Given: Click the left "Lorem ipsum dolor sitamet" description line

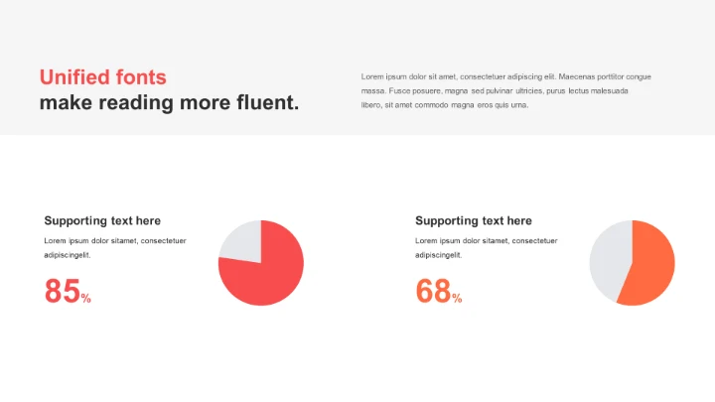Looking at the screenshot, I should 114,240.
